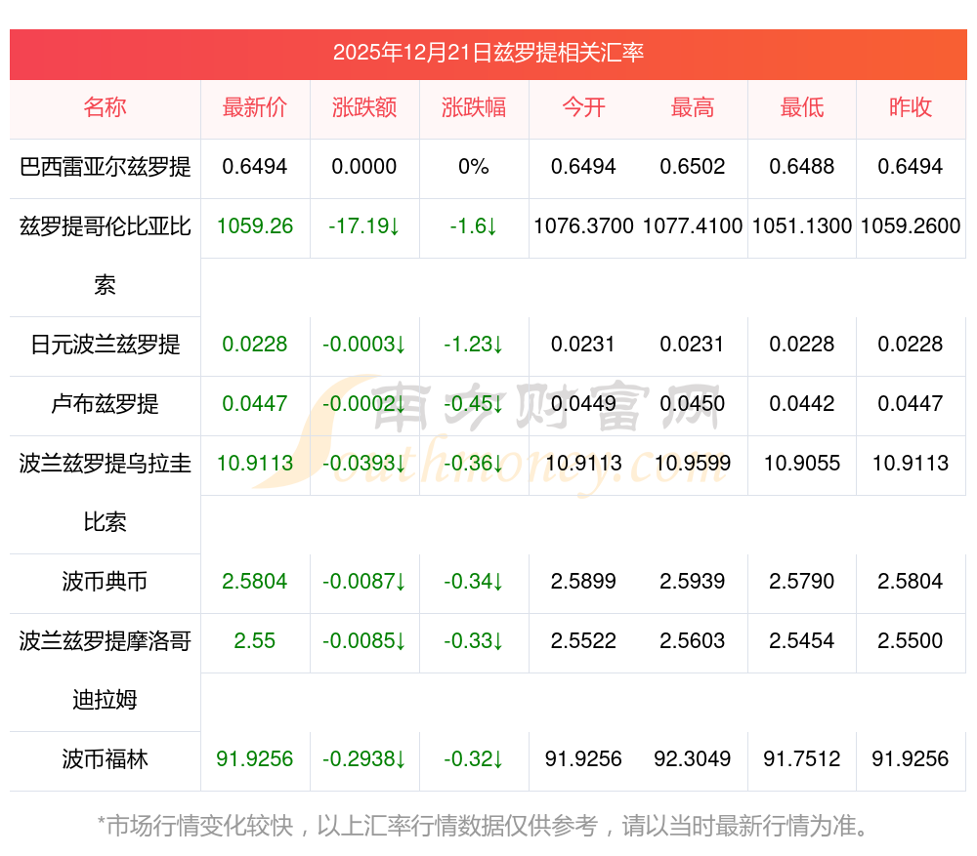Open the 波兰兹罗提摩洛哥迪拉姆 currency pair
The height and width of the screenshot is (856, 977).
(105, 641)
